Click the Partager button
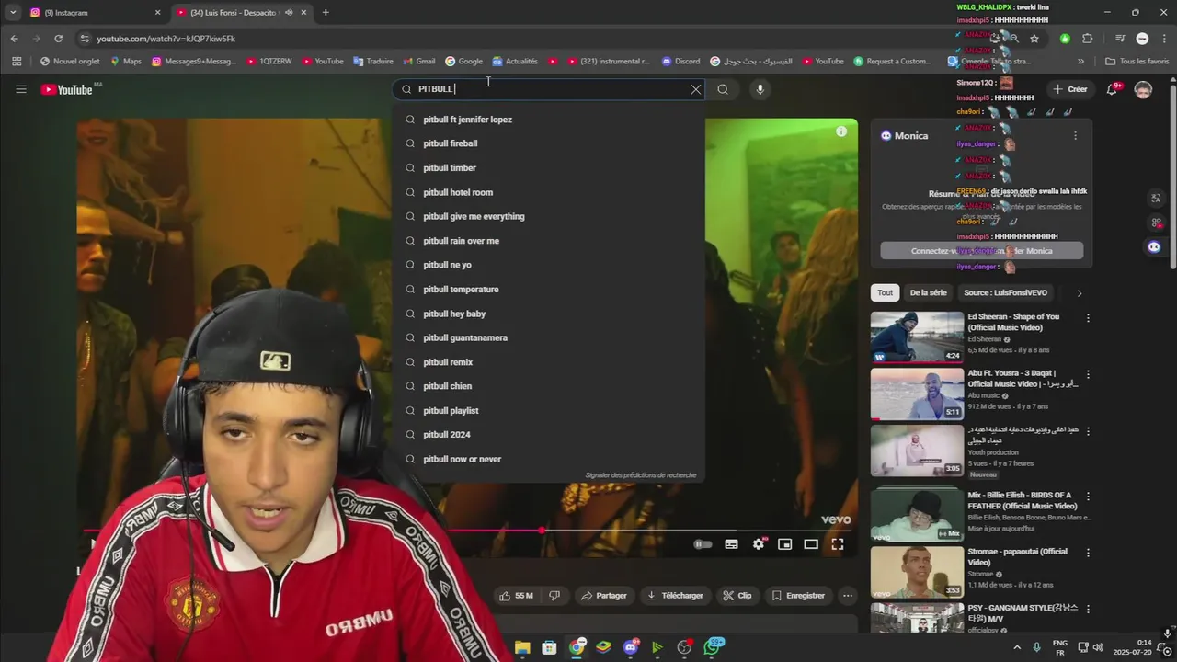Screen dimensions: 1177x662 pyautogui.click(x=604, y=596)
